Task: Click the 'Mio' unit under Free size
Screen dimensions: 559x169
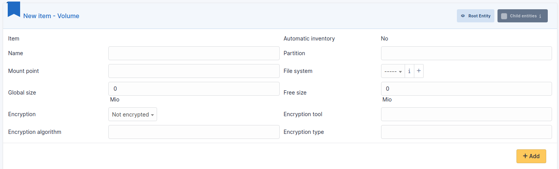Action: pos(387,100)
